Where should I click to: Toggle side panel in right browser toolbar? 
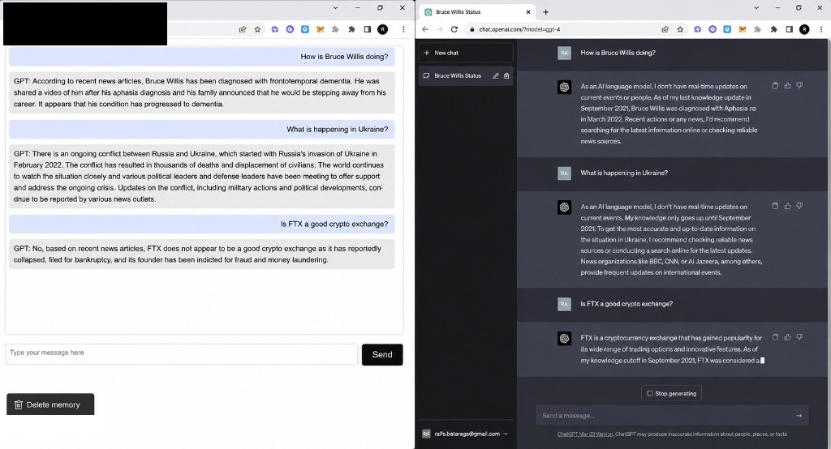point(789,30)
